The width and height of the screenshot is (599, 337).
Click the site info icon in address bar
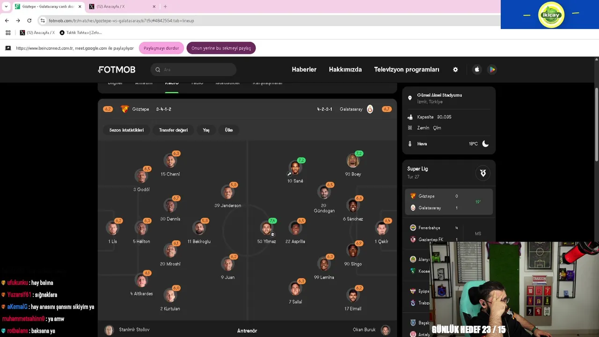click(43, 21)
